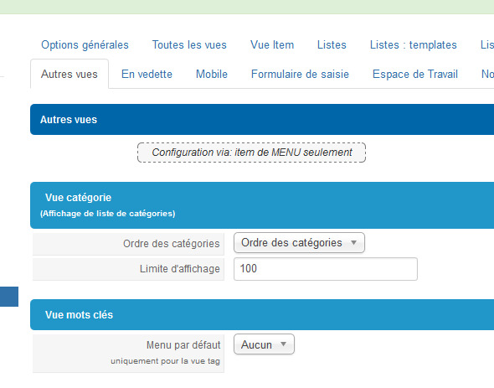Click the Autres vues blue header

click(262, 120)
